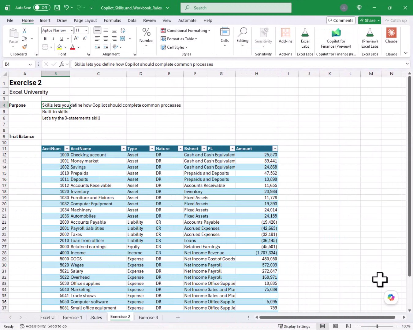Click in the Search box

(236, 8)
